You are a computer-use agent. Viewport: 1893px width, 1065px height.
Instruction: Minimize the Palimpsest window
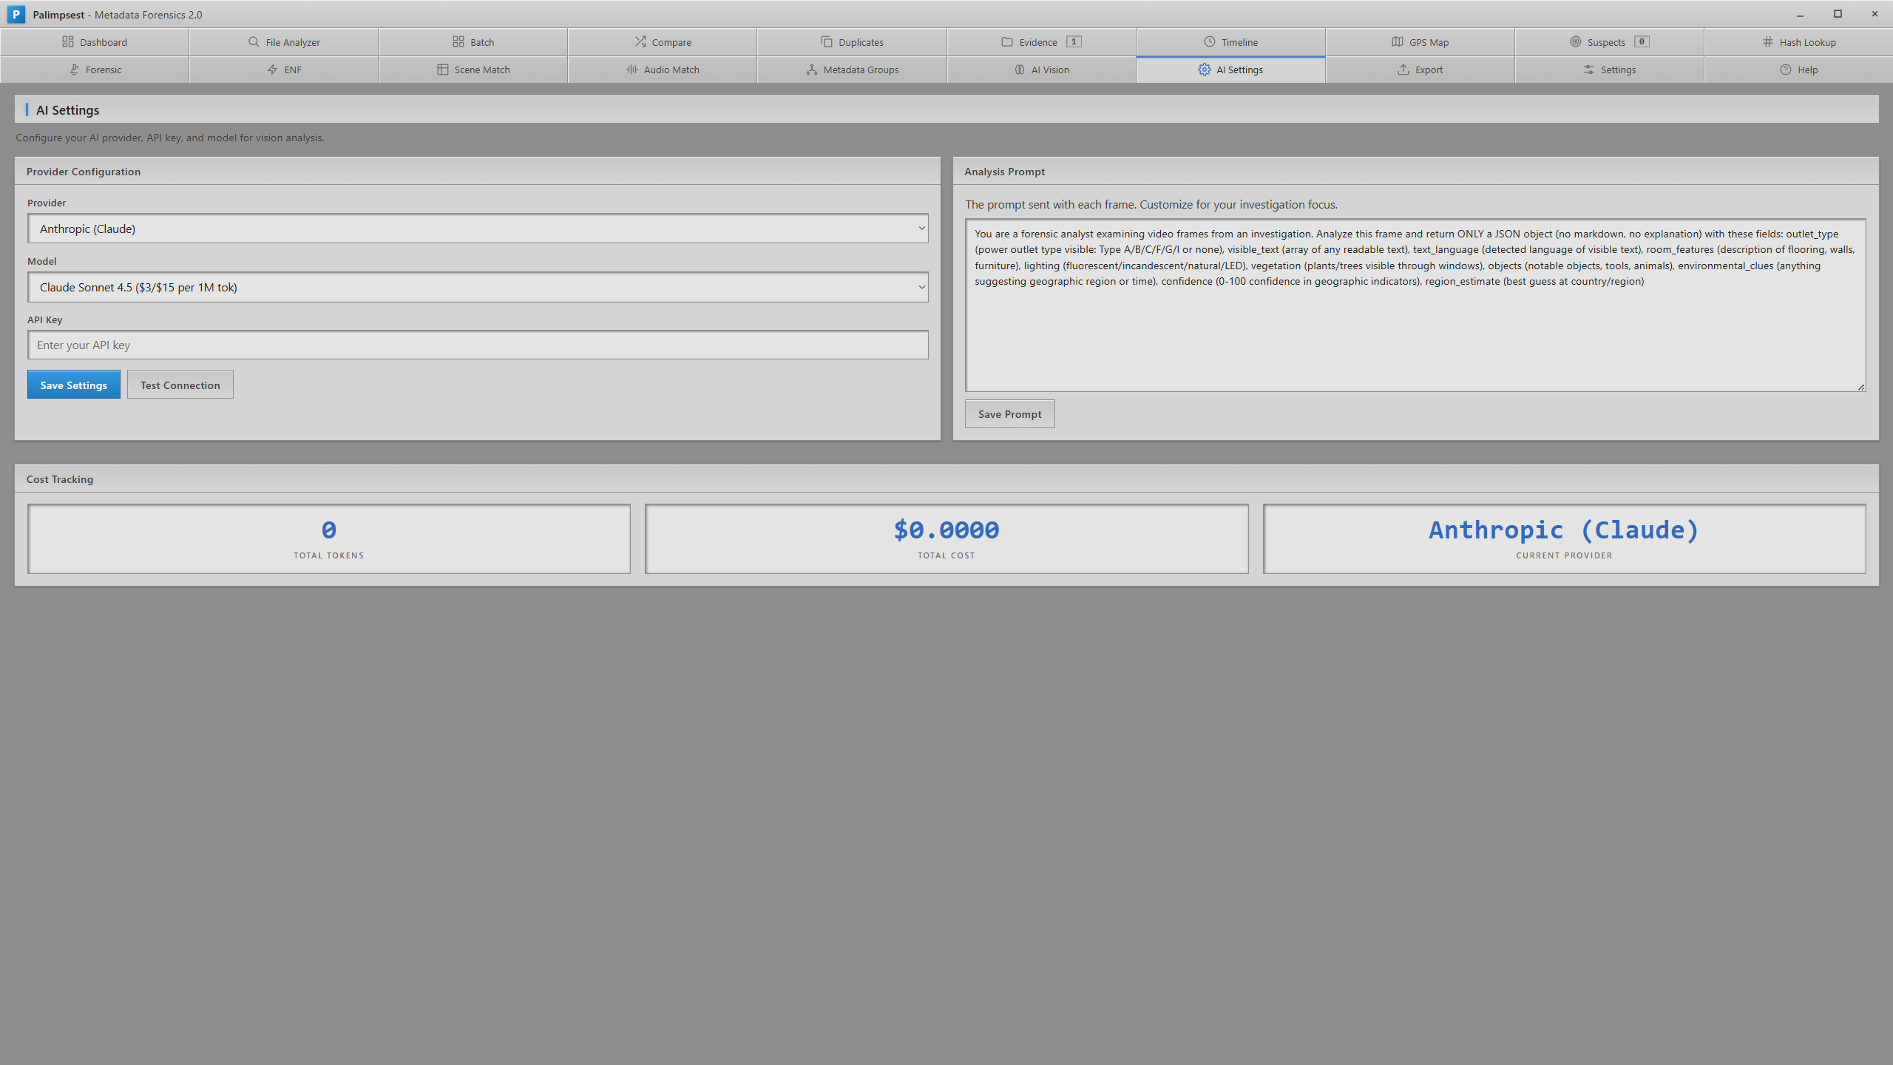point(1800,14)
